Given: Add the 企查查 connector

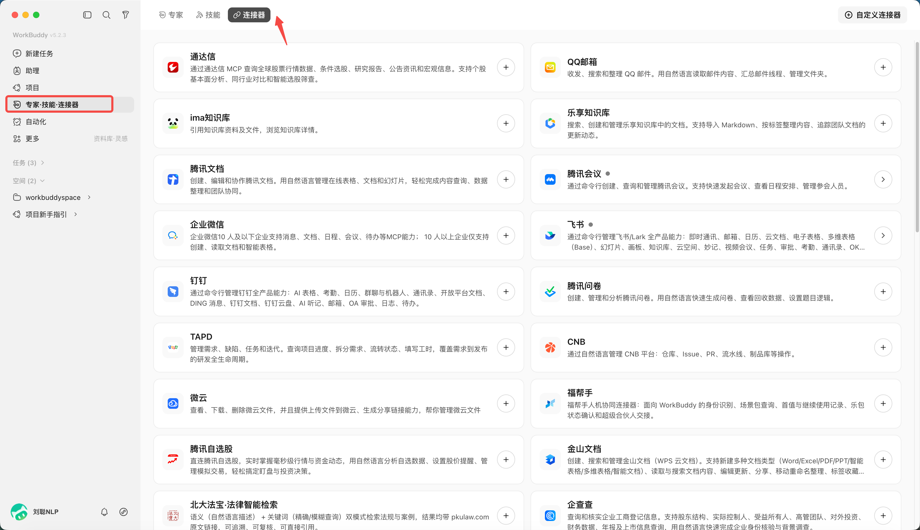Looking at the screenshot, I should point(883,515).
